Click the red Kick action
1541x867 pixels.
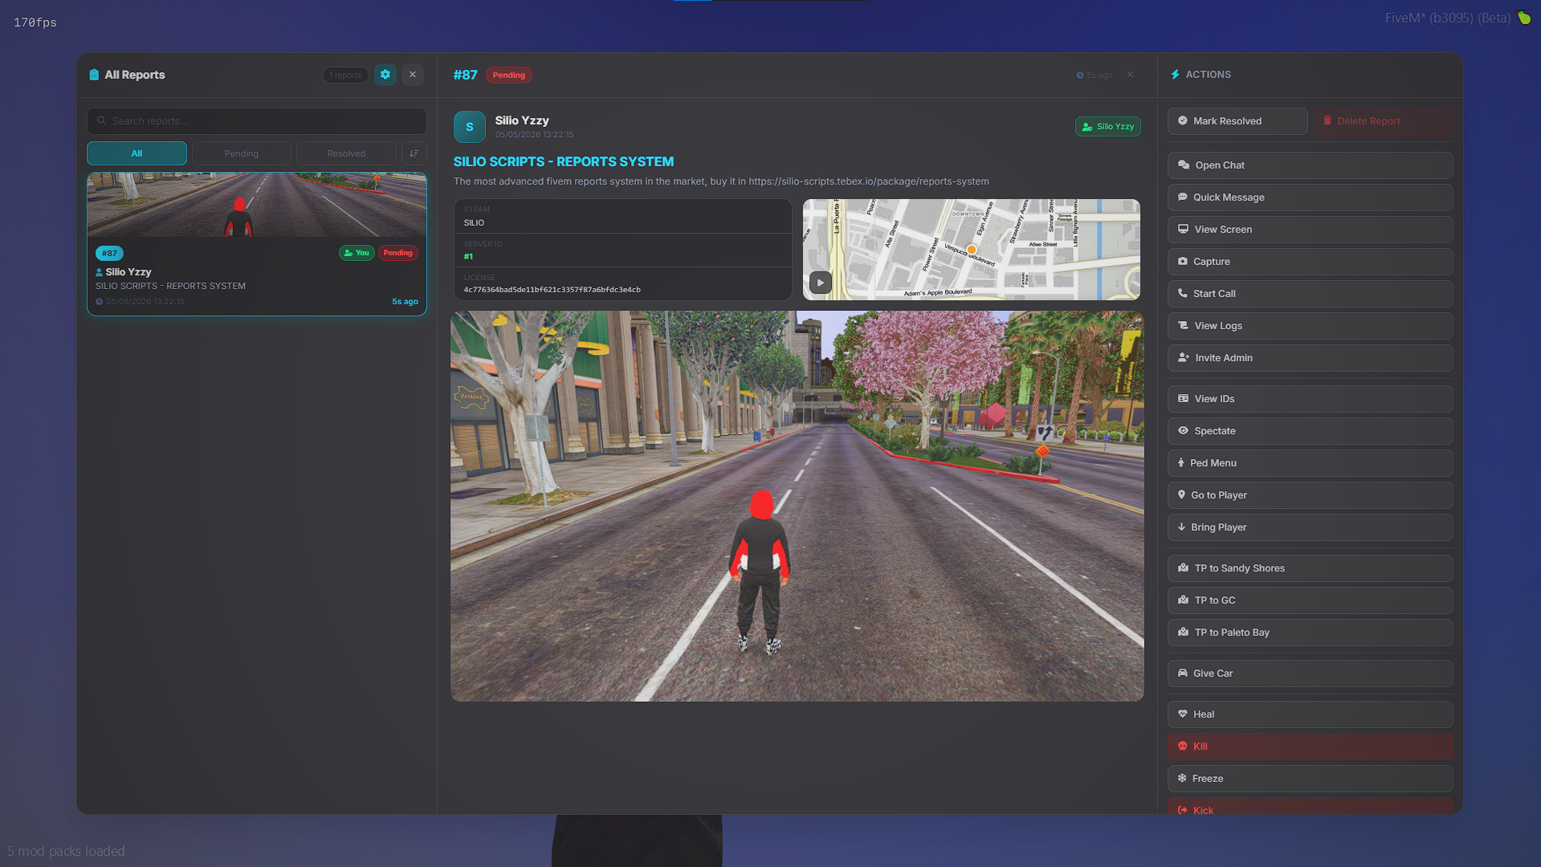coord(1311,807)
